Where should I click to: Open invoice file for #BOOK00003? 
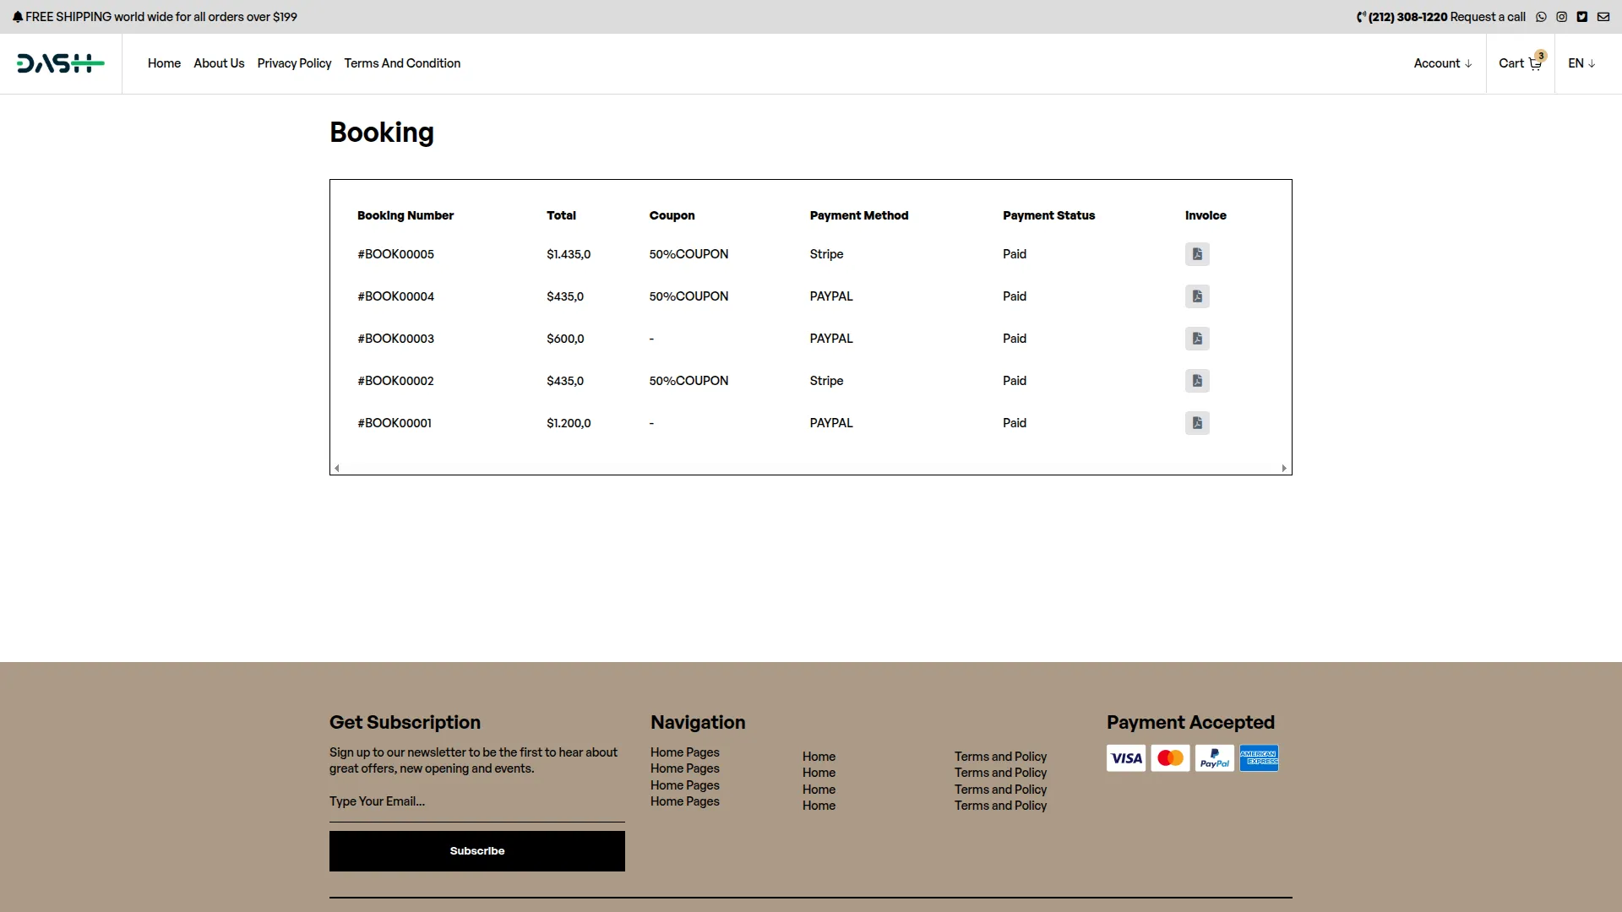pos(1197,339)
